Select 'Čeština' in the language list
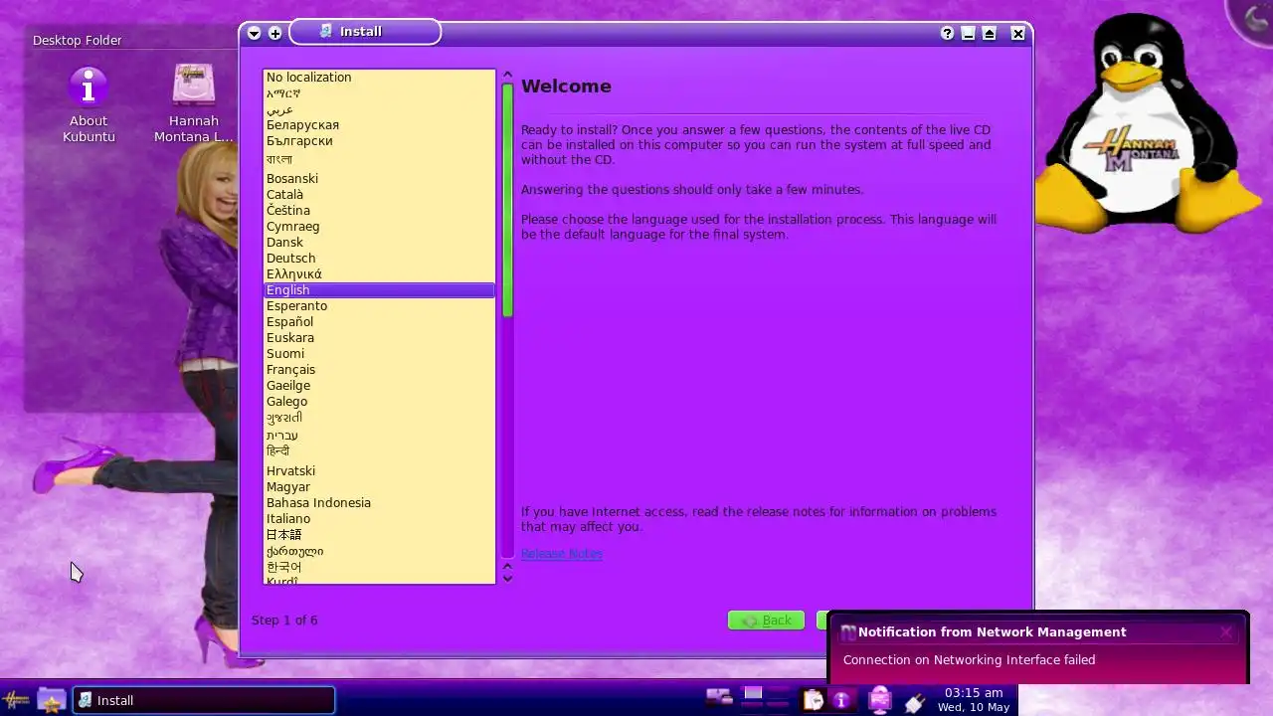The height and width of the screenshot is (716, 1273). click(379, 211)
